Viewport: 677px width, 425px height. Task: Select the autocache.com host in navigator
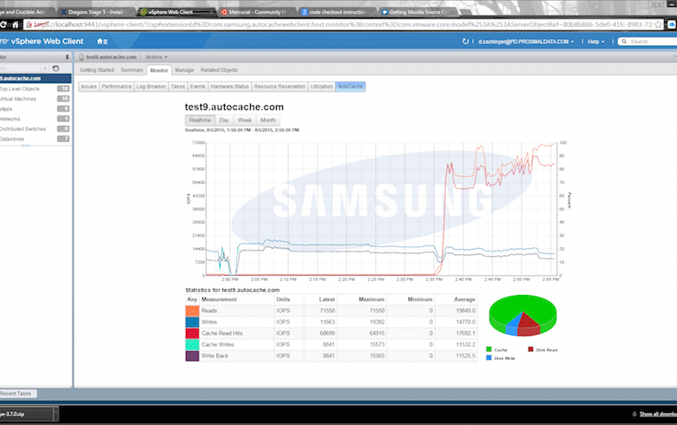click(x=36, y=78)
